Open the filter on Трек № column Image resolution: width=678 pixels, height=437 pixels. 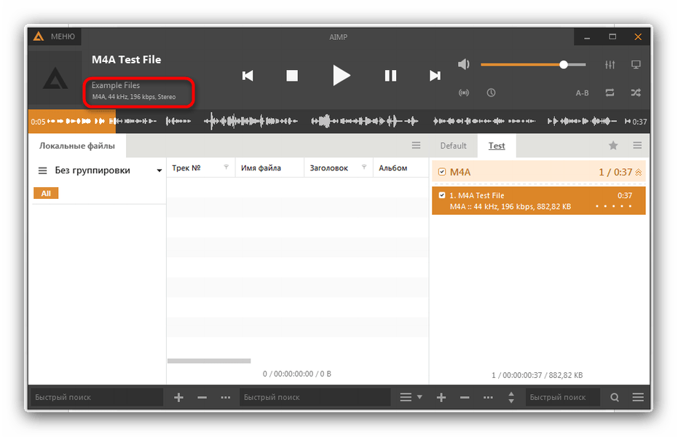click(226, 168)
